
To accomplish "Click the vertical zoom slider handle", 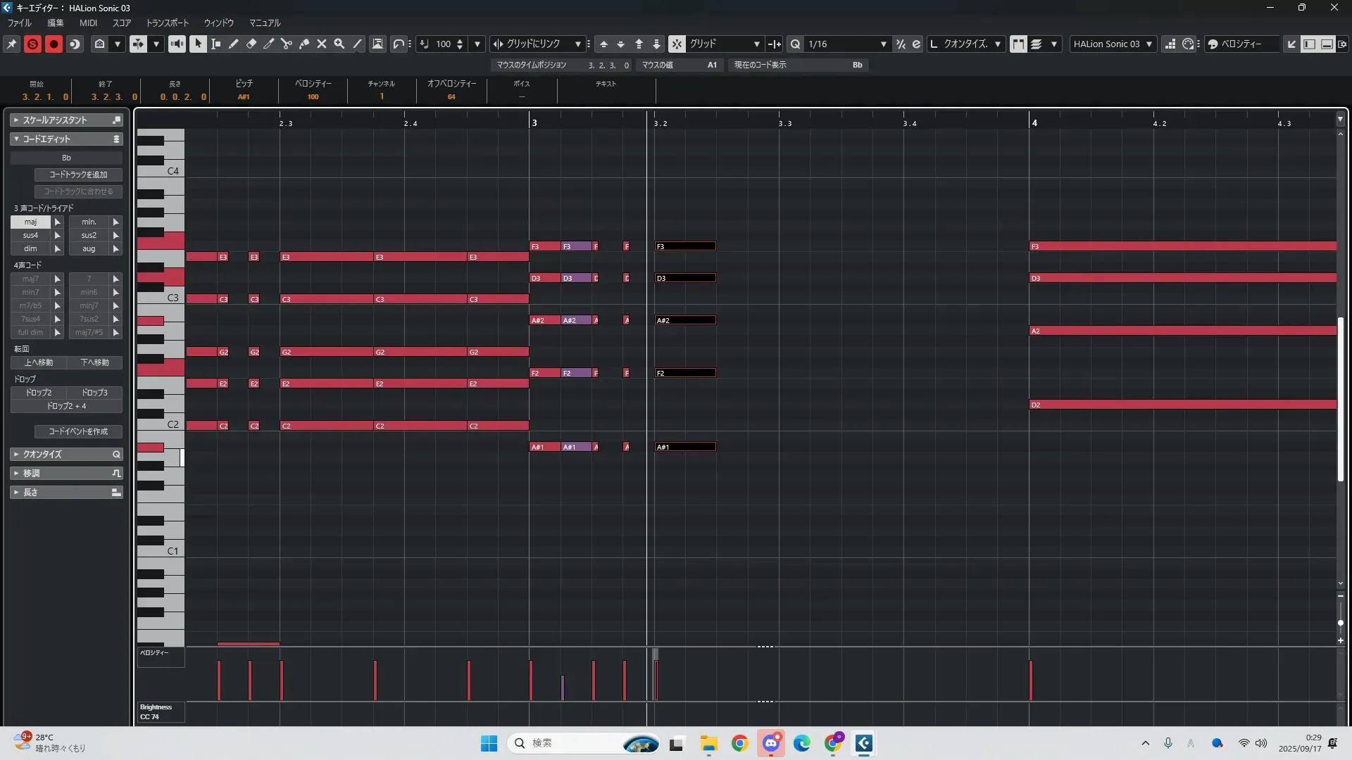I will (1340, 623).
